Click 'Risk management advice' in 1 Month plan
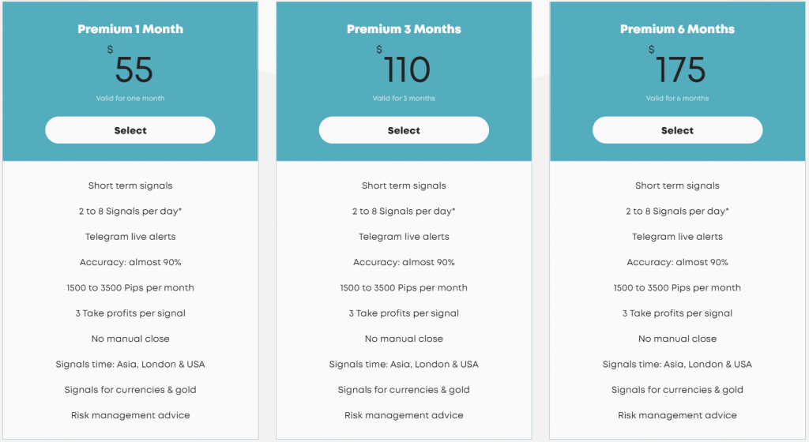The width and height of the screenshot is (809, 442). click(130, 415)
